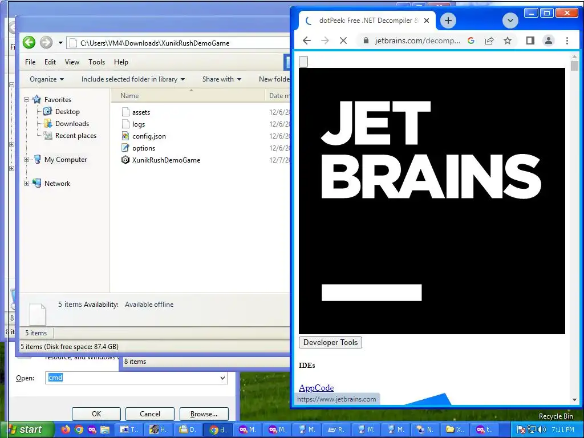Click Cancel in the Run dialog
The width and height of the screenshot is (584, 438).
[150, 414]
